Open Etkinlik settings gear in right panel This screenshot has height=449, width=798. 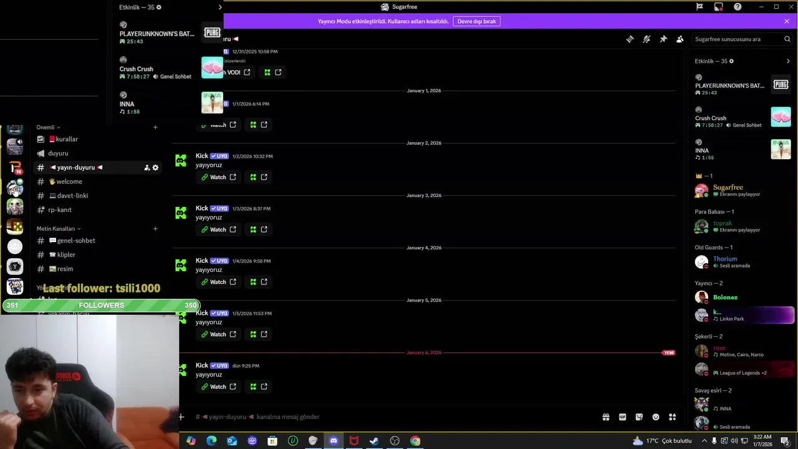[x=731, y=61]
